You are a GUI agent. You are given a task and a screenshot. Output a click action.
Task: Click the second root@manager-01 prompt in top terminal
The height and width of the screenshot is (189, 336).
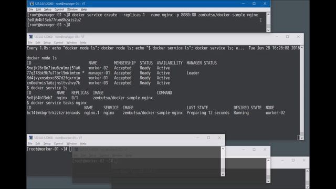coord(49,25)
